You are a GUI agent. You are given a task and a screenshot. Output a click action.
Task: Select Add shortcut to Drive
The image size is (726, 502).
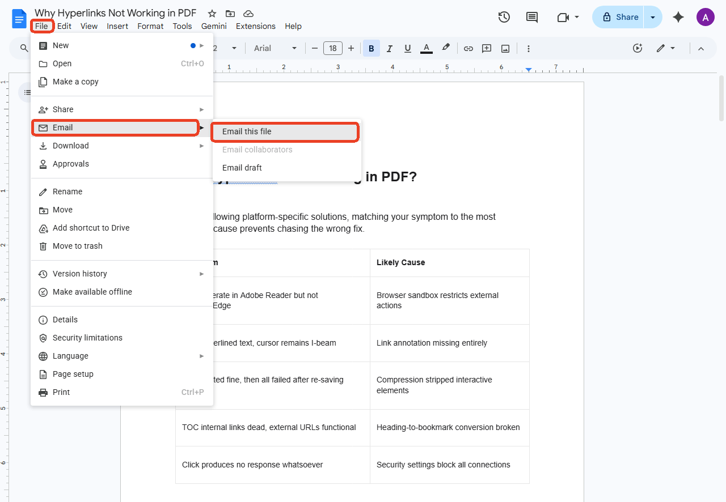(x=122, y=228)
